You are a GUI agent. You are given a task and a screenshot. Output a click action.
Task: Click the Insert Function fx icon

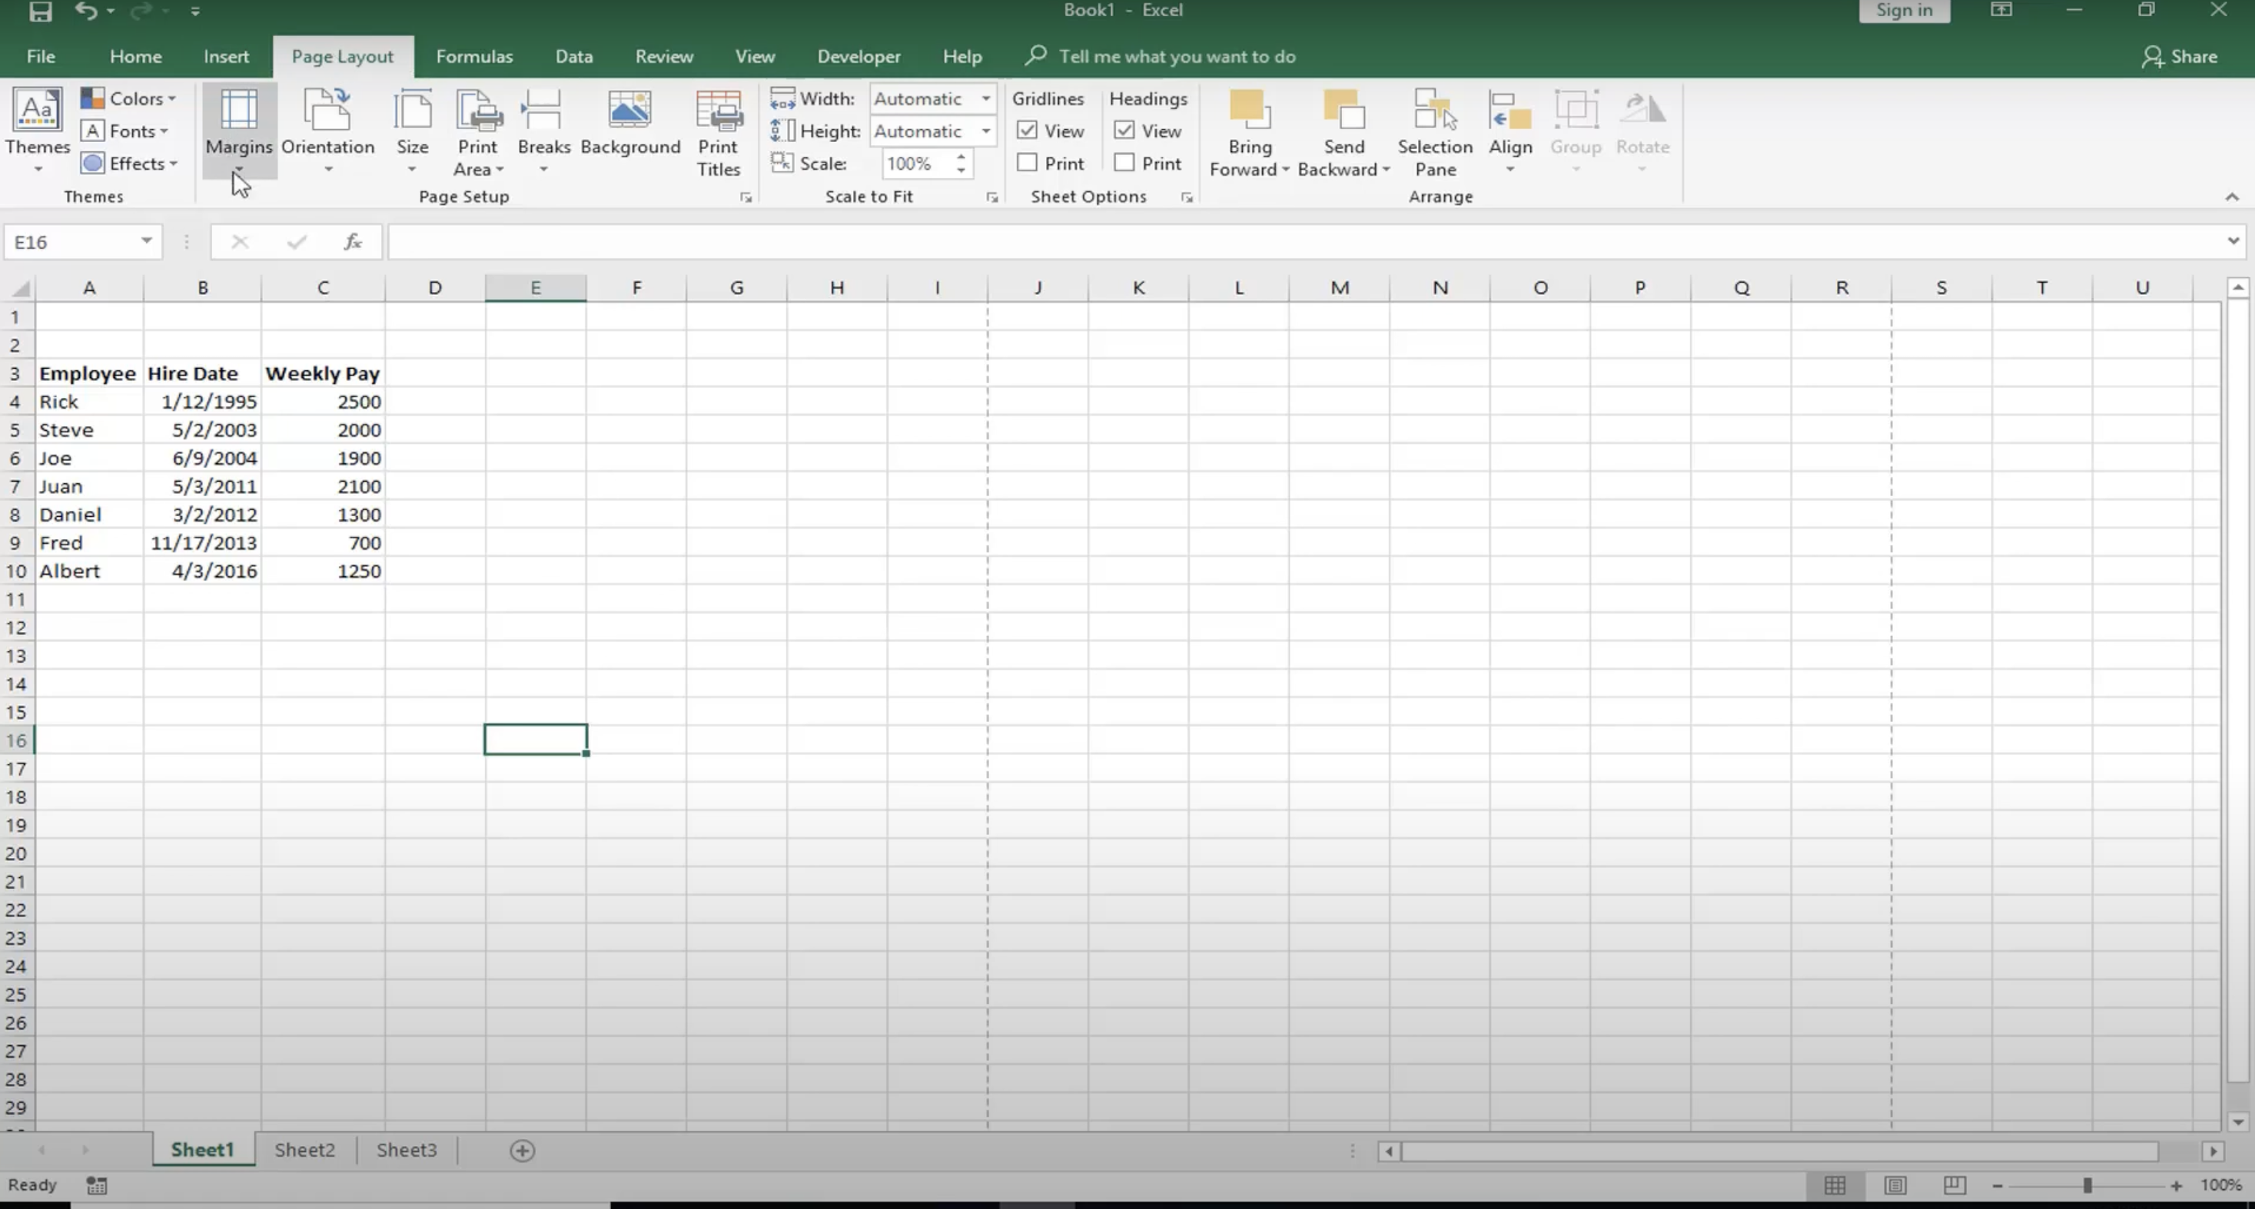point(353,241)
